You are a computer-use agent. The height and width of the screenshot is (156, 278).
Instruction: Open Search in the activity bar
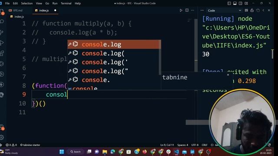[2, 22]
